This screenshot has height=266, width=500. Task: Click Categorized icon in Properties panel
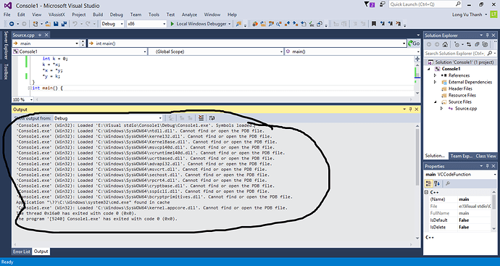click(428, 183)
